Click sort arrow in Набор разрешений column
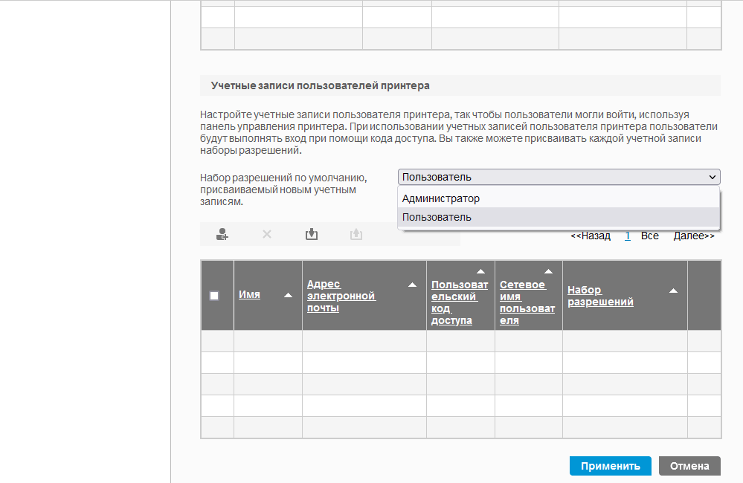 tap(673, 291)
